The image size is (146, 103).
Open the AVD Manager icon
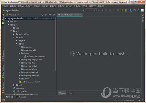coord(126,10)
